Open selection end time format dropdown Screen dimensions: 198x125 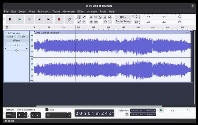[155, 114]
